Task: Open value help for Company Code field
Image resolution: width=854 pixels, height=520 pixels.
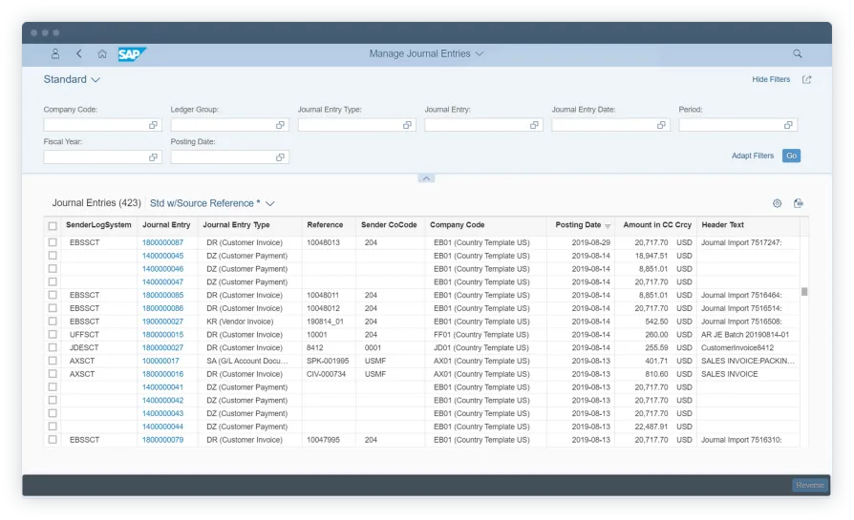Action: (153, 125)
